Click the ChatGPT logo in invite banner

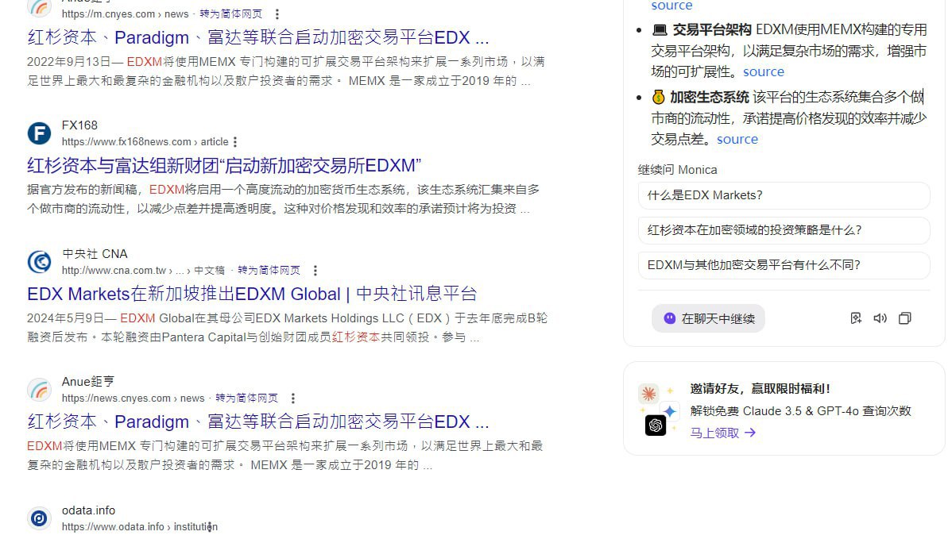click(656, 425)
